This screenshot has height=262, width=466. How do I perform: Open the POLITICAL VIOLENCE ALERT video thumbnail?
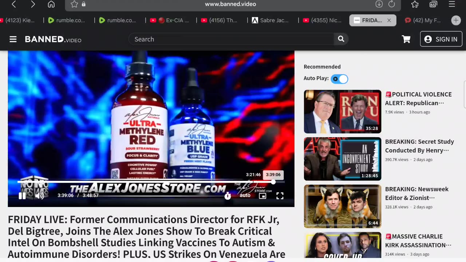point(343,112)
